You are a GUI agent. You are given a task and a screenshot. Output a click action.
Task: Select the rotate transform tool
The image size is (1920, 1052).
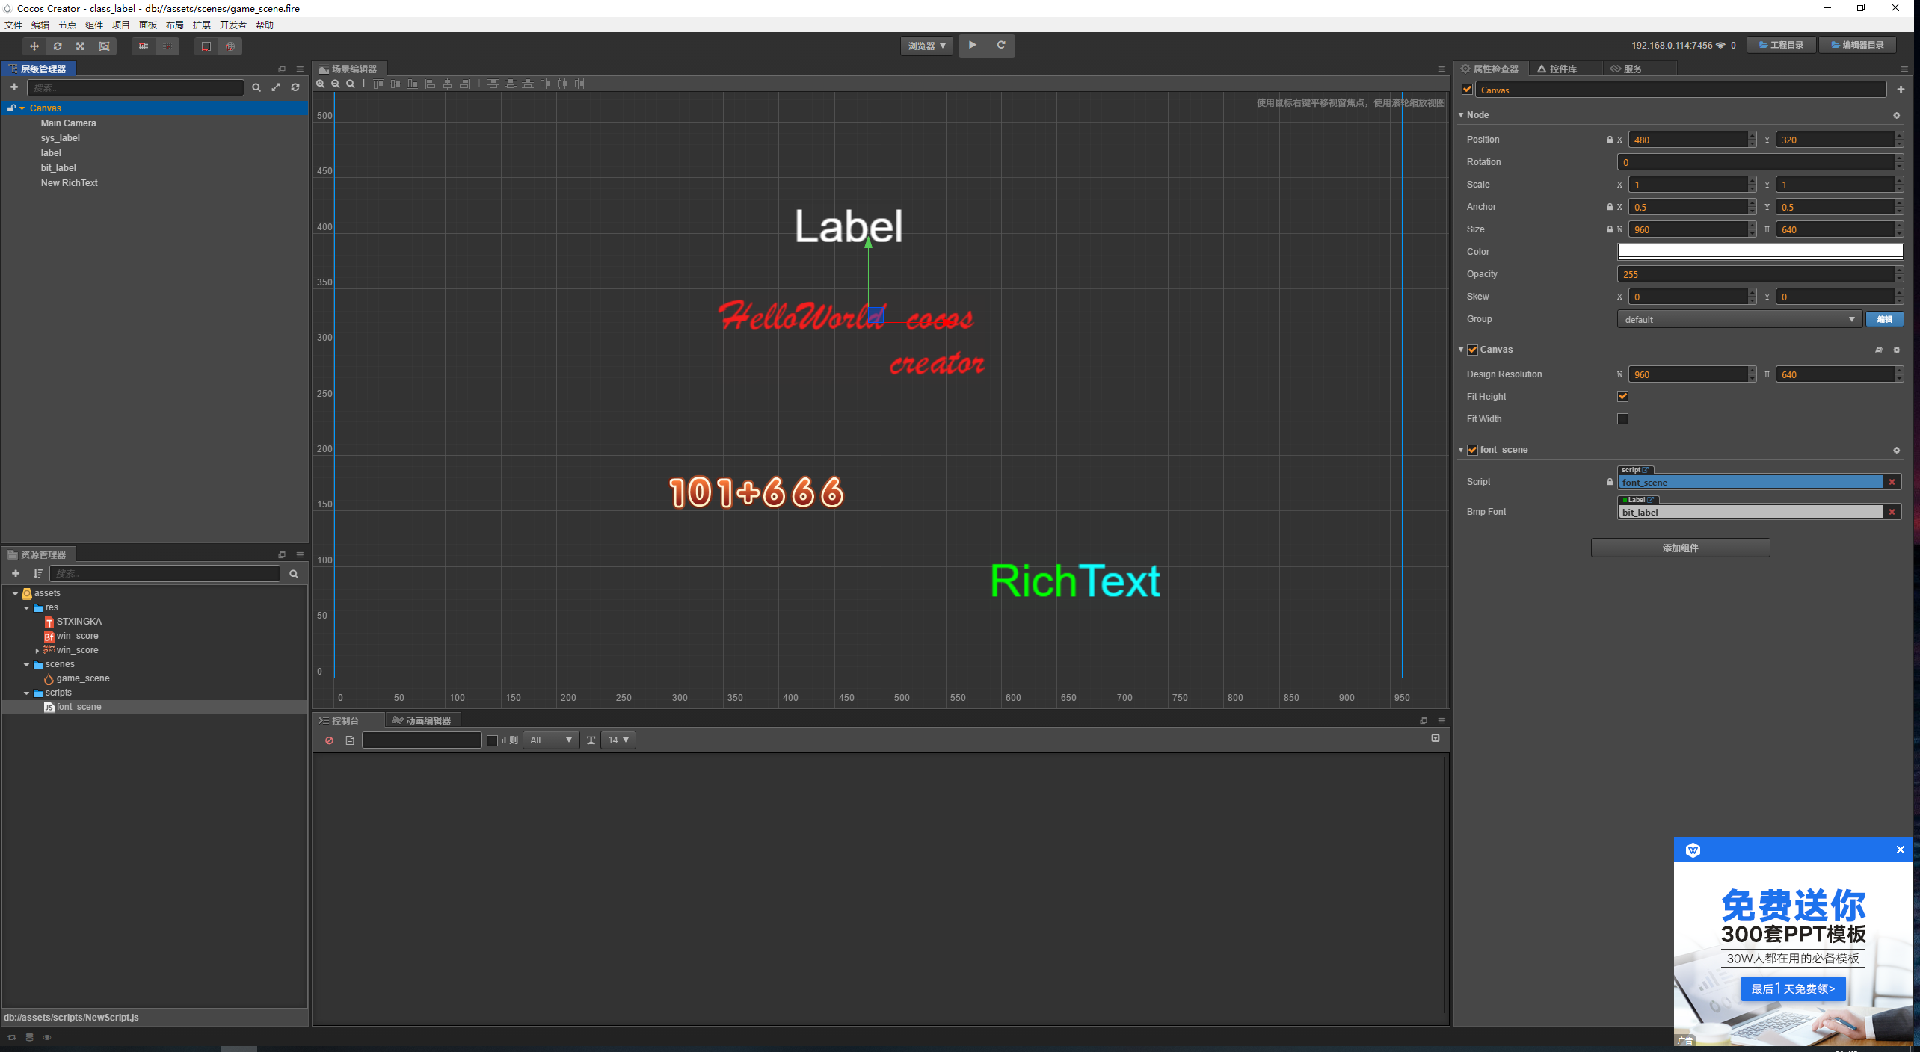58,46
